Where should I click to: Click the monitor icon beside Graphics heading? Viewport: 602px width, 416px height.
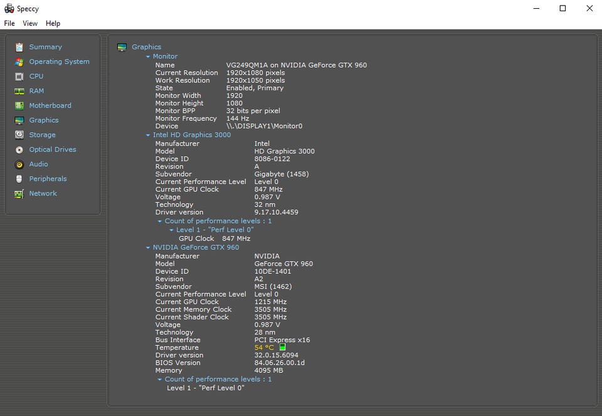click(122, 47)
